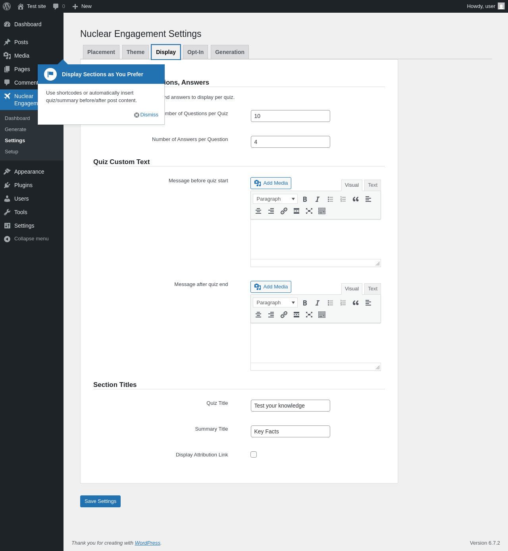Click the Save Settings button
This screenshot has height=551, width=508.
100,501
